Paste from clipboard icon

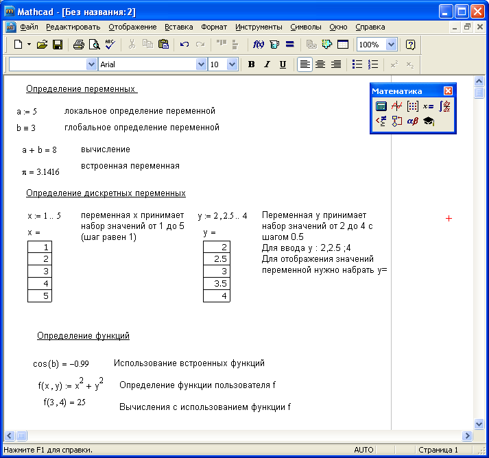(x=163, y=45)
